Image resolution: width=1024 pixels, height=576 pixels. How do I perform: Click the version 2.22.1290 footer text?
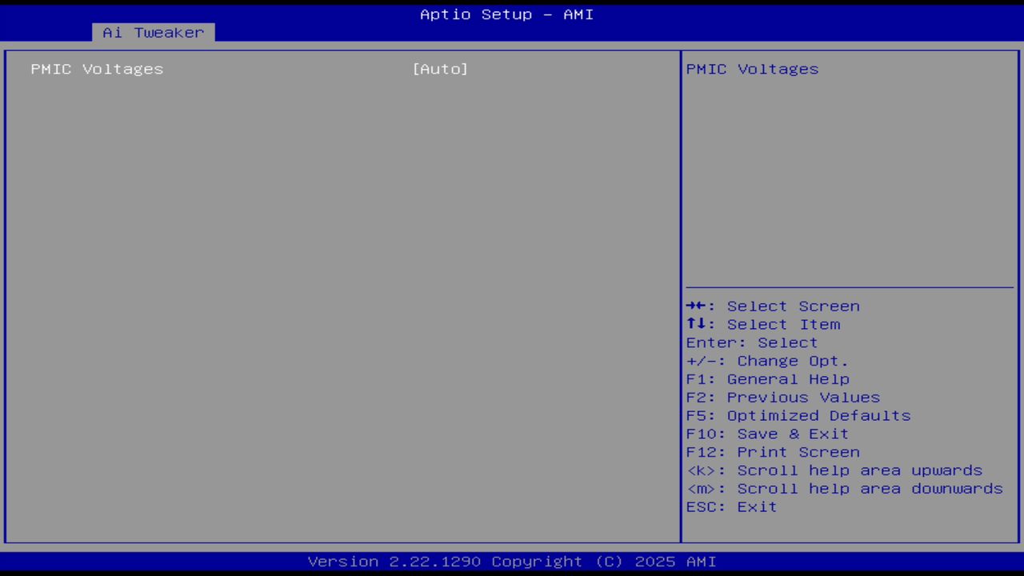tap(506, 561)
